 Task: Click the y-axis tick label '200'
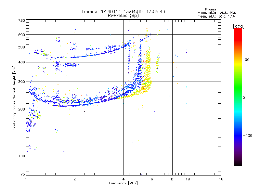(21, 109)
